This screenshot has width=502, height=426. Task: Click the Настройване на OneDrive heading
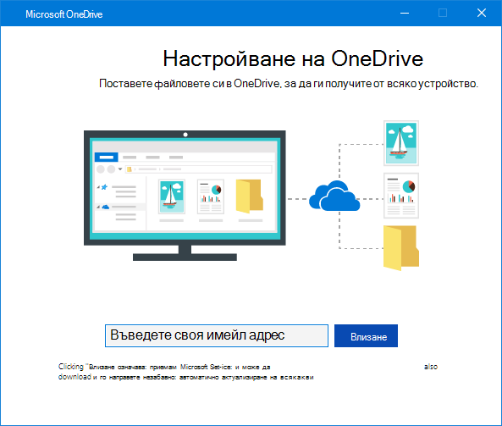pyautogui.click(x=293, y=58)
